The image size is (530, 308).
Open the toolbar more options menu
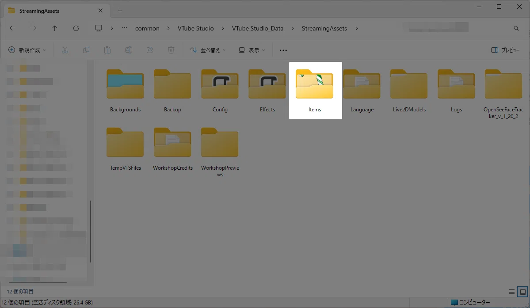283,50
